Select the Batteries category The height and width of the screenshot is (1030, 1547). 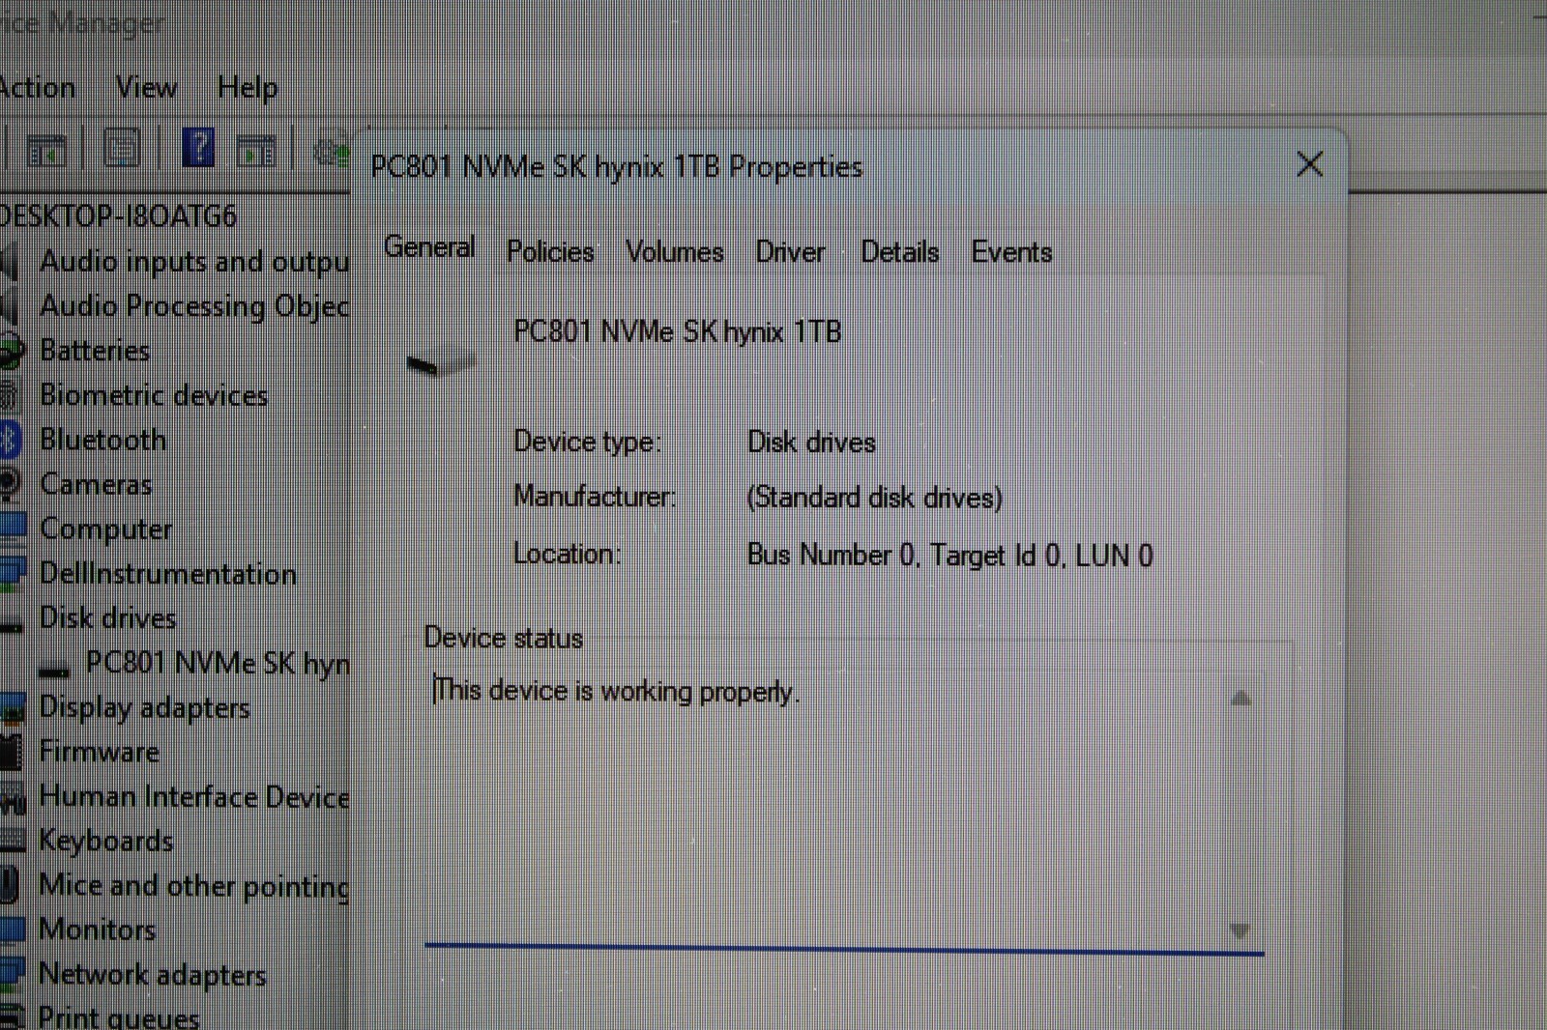(x=95, y=351)
